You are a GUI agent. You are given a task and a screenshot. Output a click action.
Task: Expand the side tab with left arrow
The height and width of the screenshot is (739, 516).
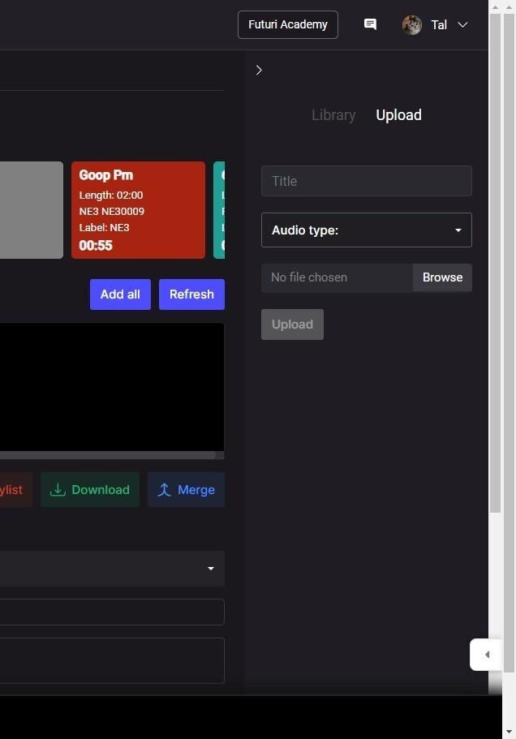point(486,655)
